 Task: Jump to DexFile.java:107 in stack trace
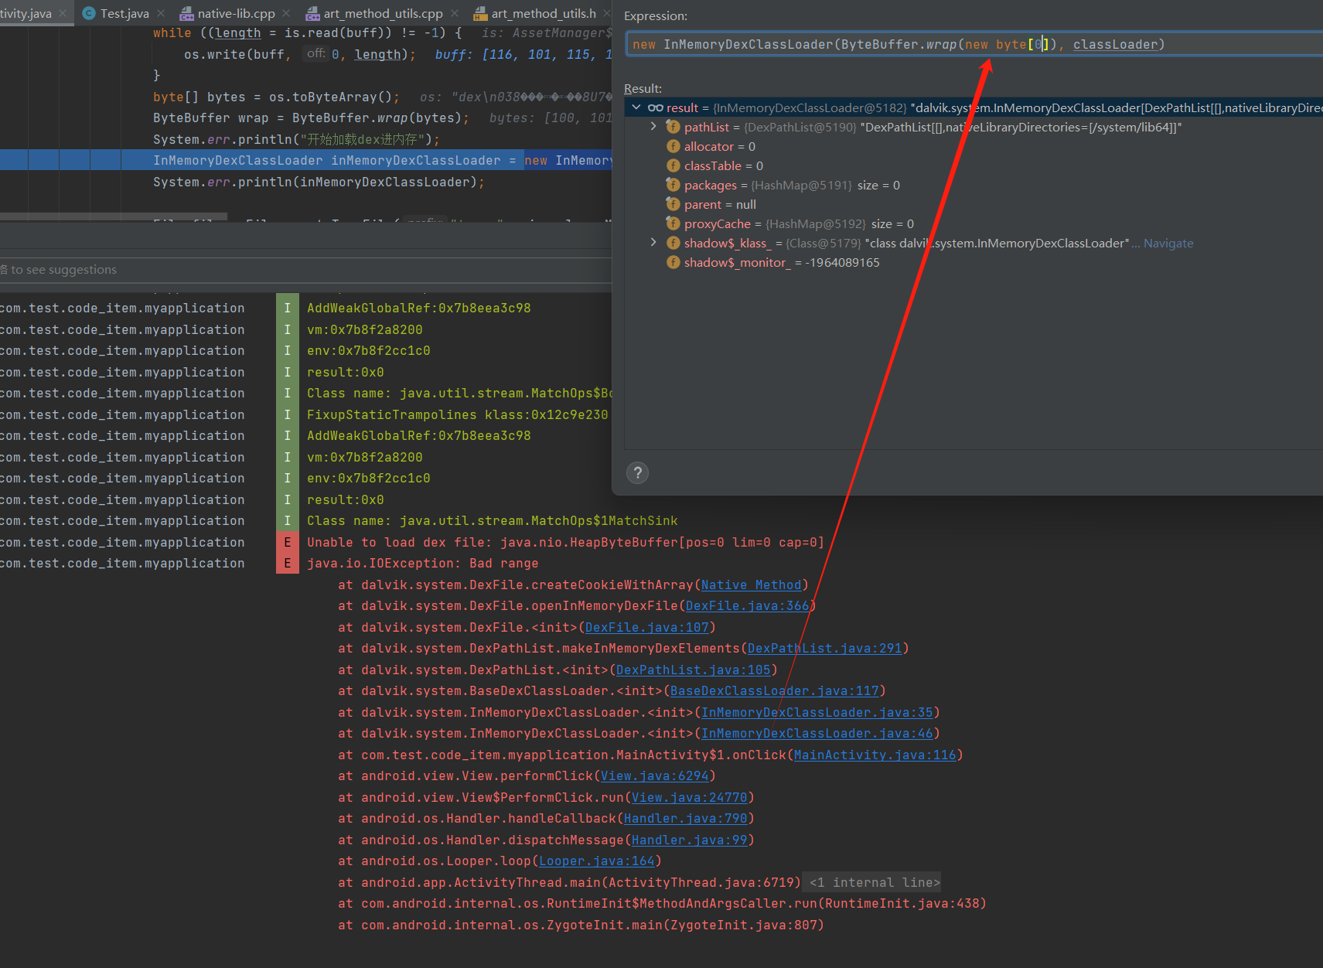(x=646, y=627)
